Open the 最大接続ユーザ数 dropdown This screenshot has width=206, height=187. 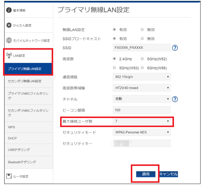[141, 121]
